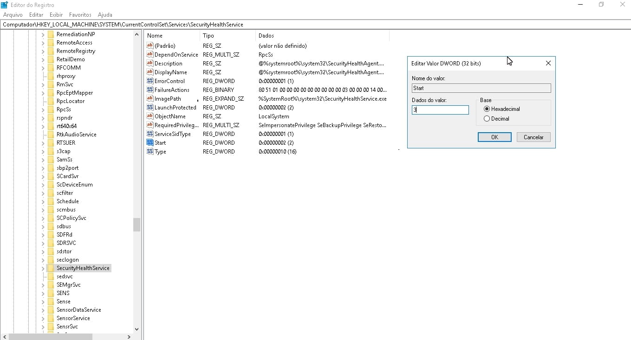
Task: Select the FailureActions binary icon
Action: (x=150, y=90)
